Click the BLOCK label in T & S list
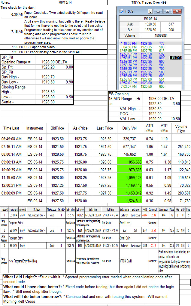191x306 pixels. click(176, 58)
